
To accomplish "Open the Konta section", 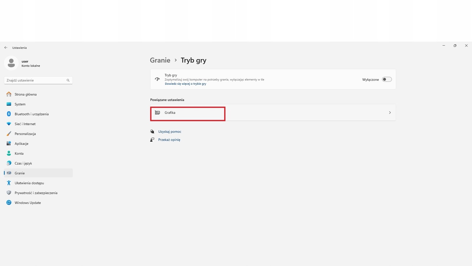I will [38, 153].
